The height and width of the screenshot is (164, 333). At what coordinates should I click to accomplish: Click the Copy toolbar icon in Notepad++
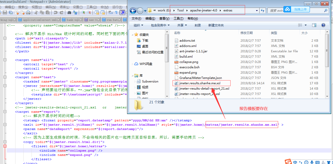coord(42,12)
